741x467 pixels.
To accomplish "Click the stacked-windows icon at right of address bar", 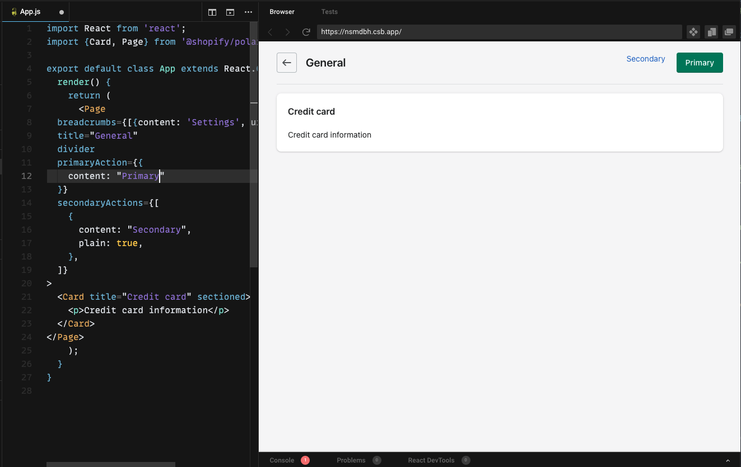I will point(729,32).
